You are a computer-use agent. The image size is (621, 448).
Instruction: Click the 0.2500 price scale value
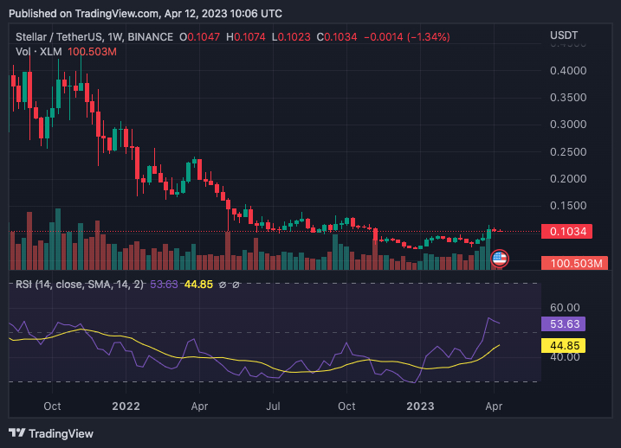pyautogui.click(x=568, y=152)
